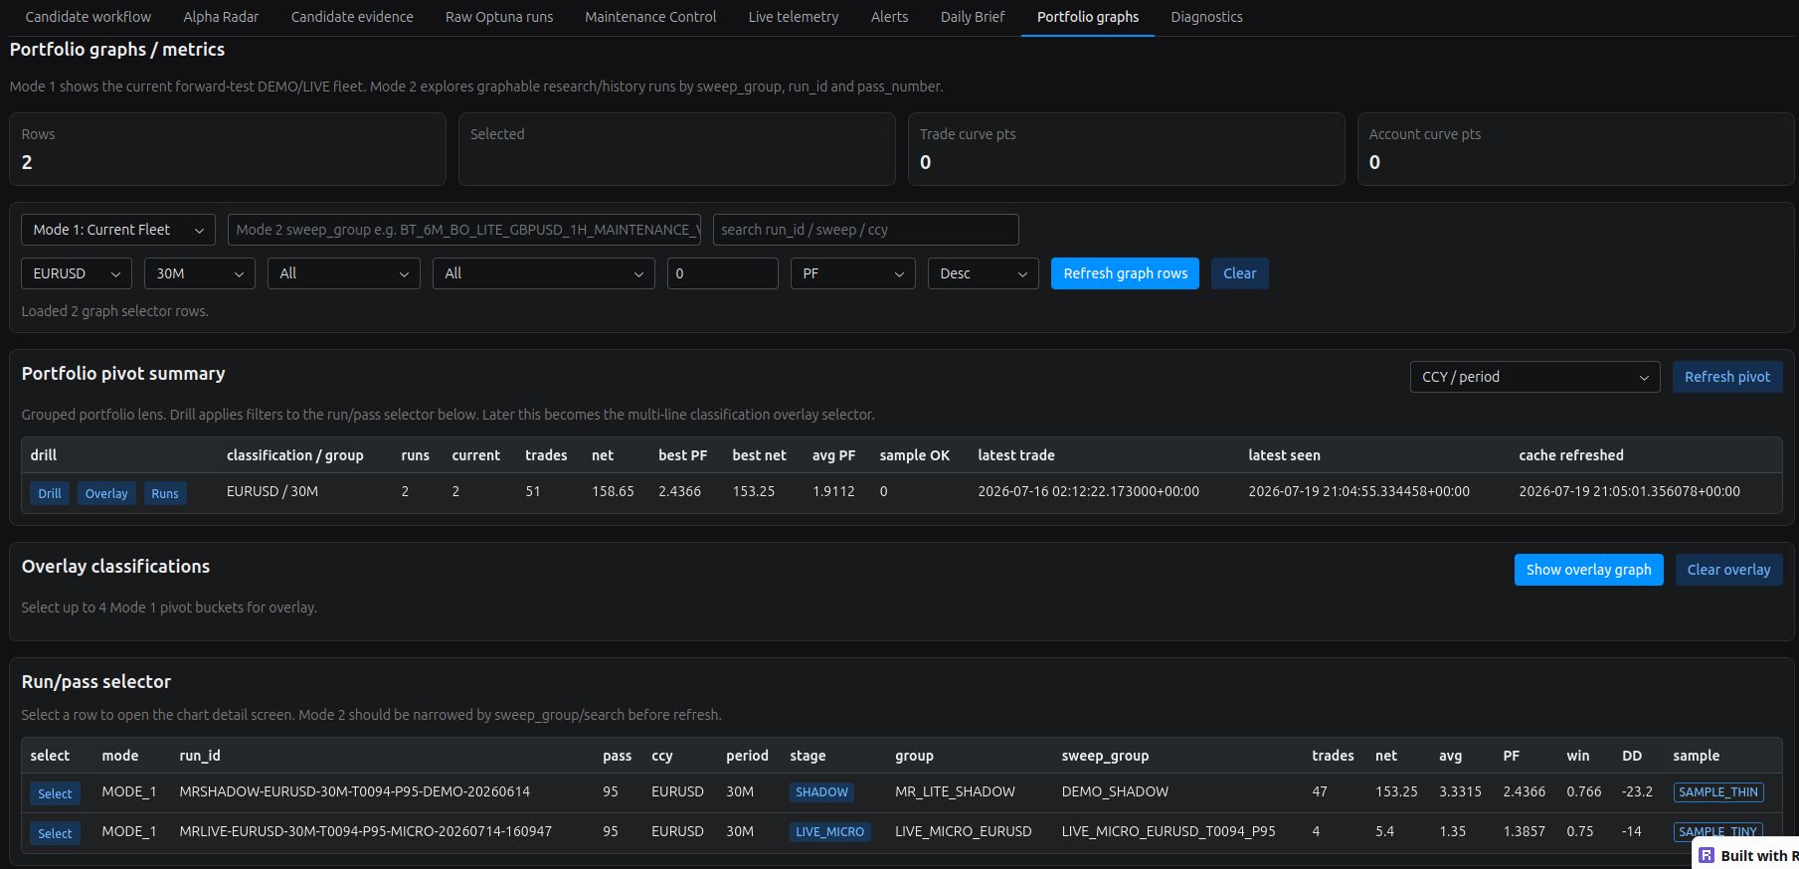Screen dimensions: 1799x869
Task: Click the Rows metric card
Action: [228, 149]
